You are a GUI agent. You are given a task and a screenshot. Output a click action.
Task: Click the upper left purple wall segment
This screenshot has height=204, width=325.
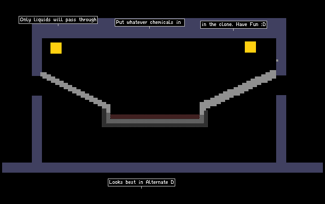coord(37,57)
